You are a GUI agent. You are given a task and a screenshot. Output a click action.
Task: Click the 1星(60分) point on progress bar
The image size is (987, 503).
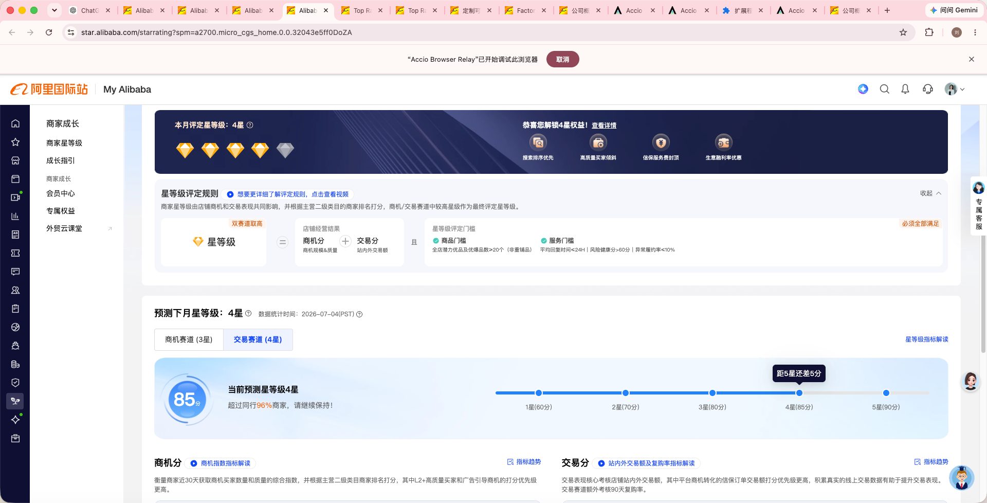(539, 393)
